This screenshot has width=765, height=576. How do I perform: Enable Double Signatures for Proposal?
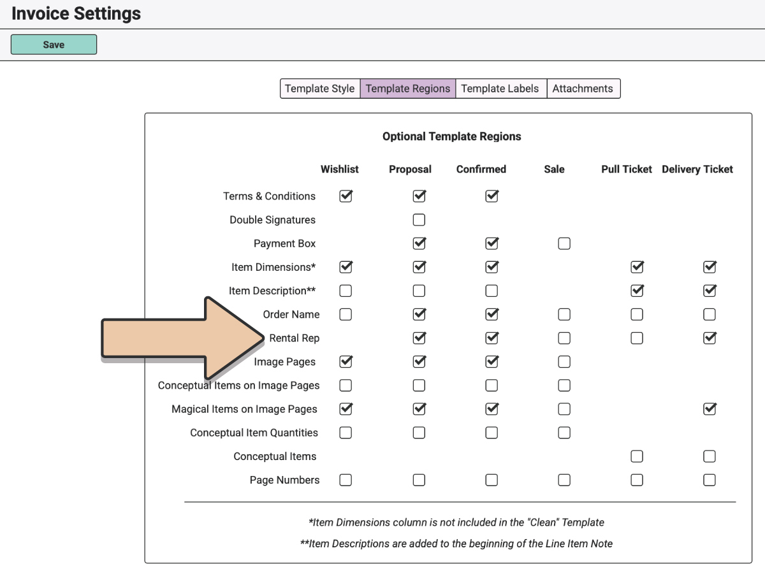point(419,220)
